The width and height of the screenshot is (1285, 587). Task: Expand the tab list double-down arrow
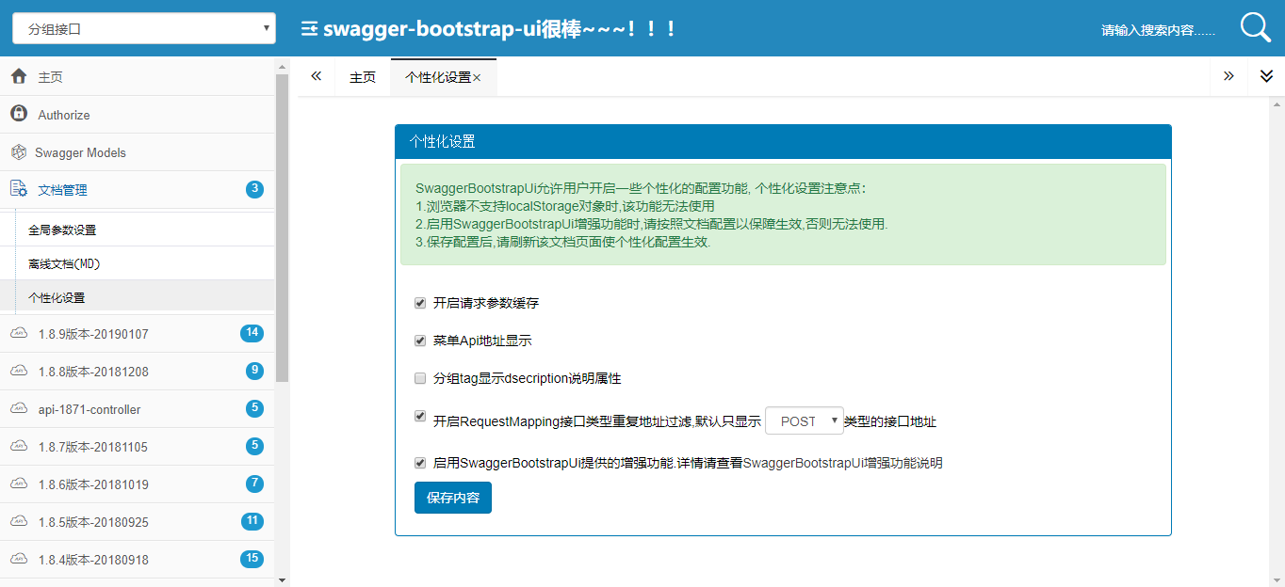click(x=1266, y=77)
